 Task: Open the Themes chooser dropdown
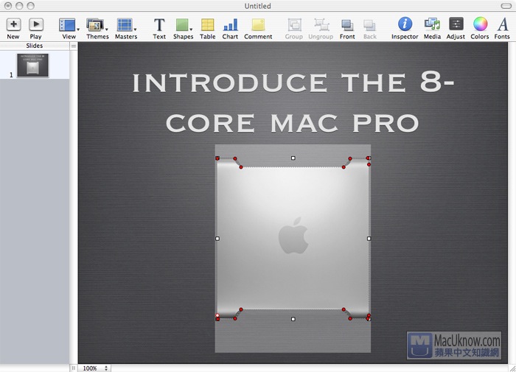click(97, 28)
